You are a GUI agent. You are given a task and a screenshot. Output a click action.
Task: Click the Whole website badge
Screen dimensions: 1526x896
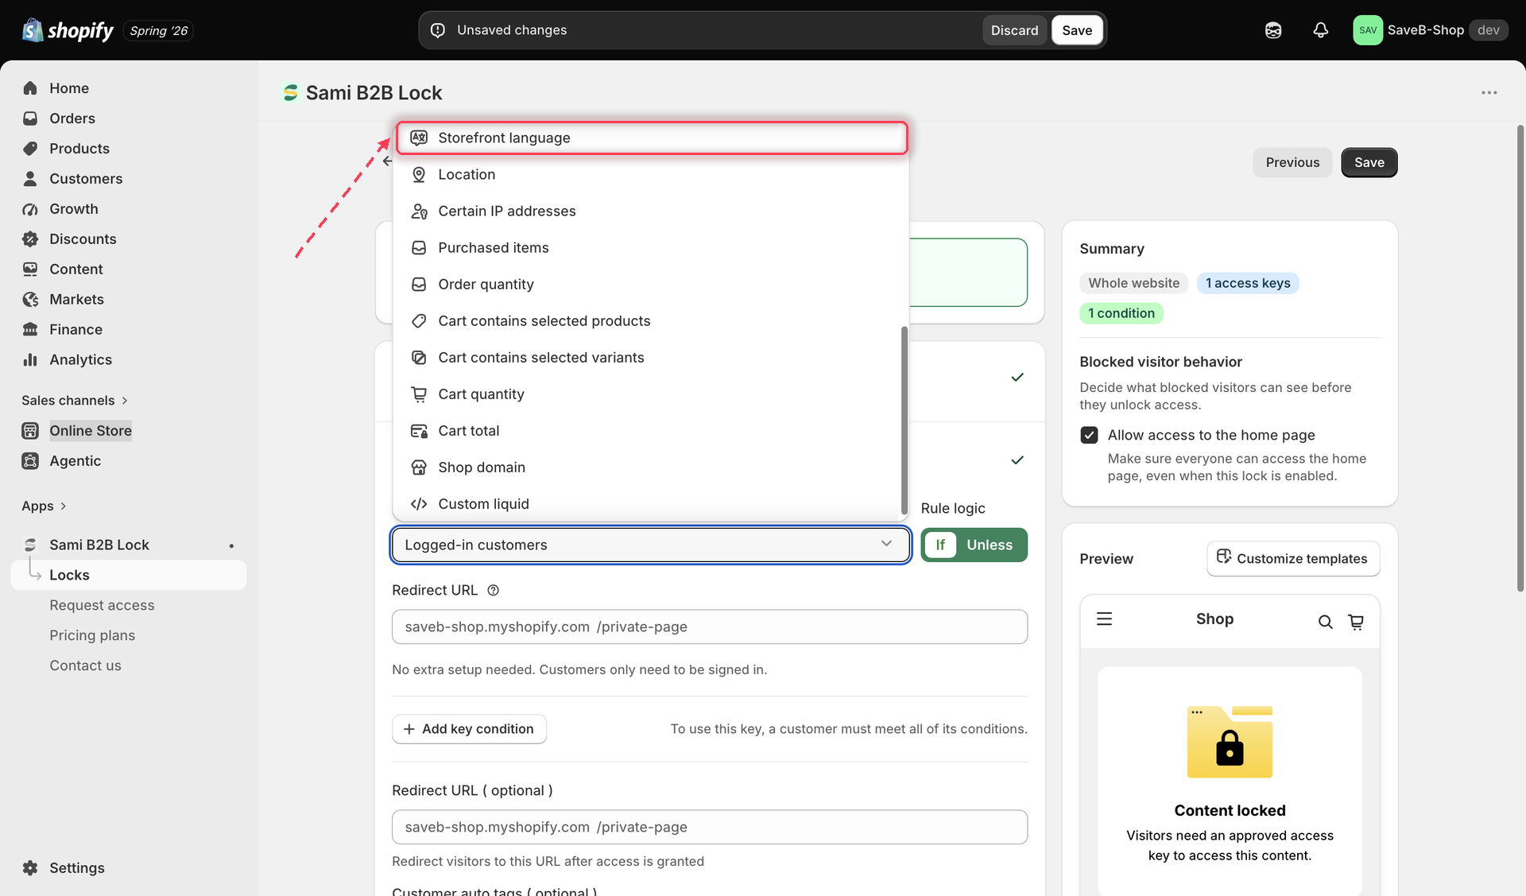[x=1133, y=283]
